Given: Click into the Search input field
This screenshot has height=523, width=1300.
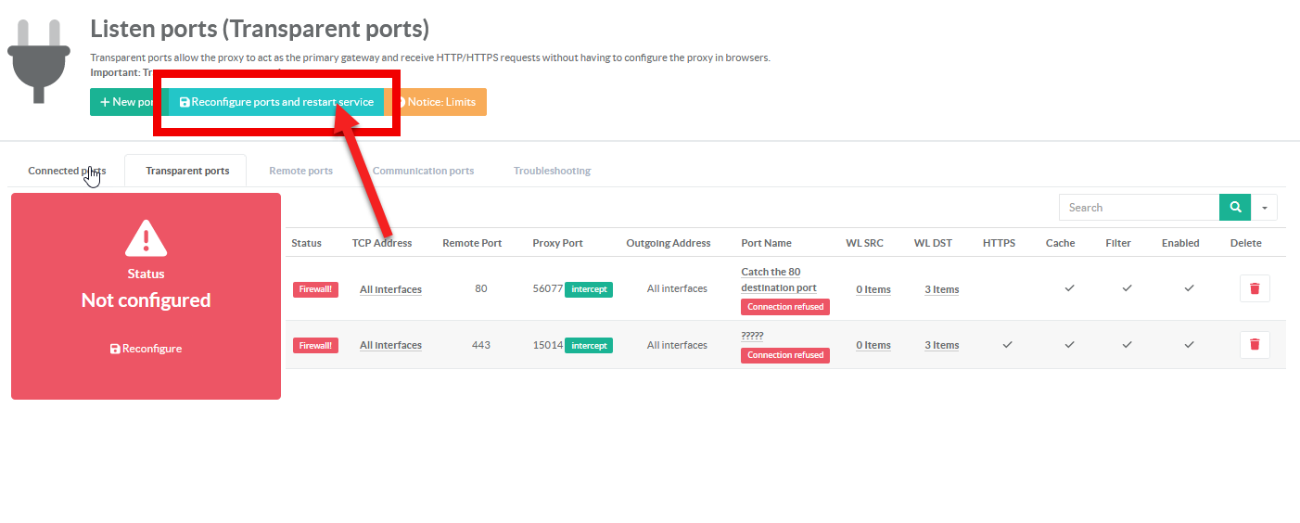Looking at the screenshot, I should pyautogui.click(x=1139, y=208).
